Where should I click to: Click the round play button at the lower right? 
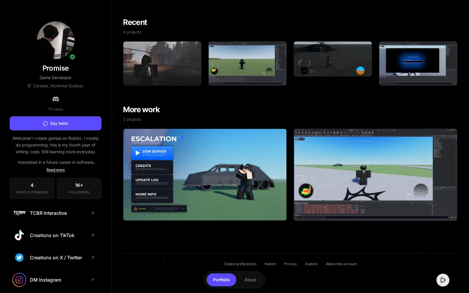point(443,280)
